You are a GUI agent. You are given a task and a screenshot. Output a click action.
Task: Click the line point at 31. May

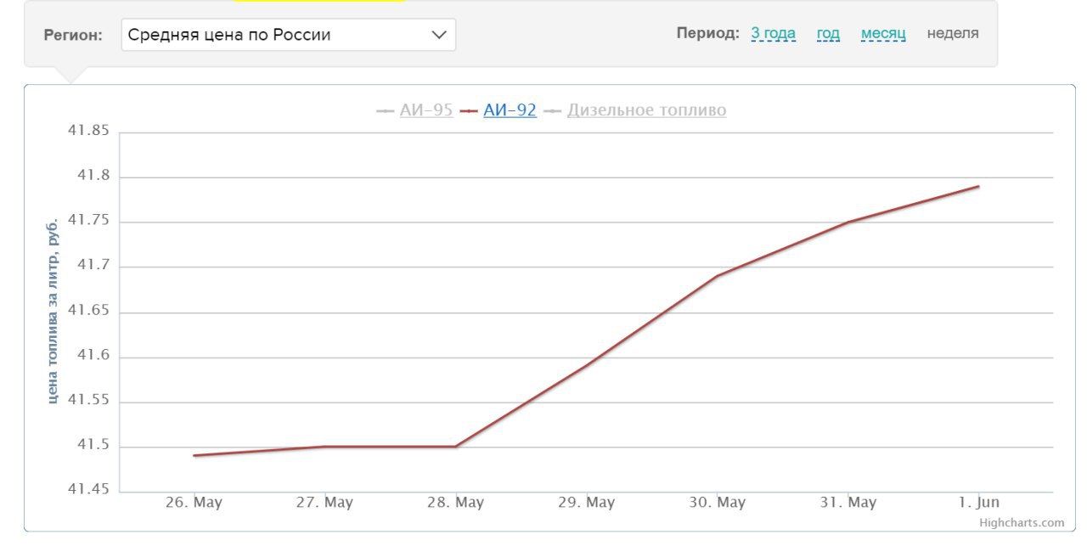pos(848,222)
